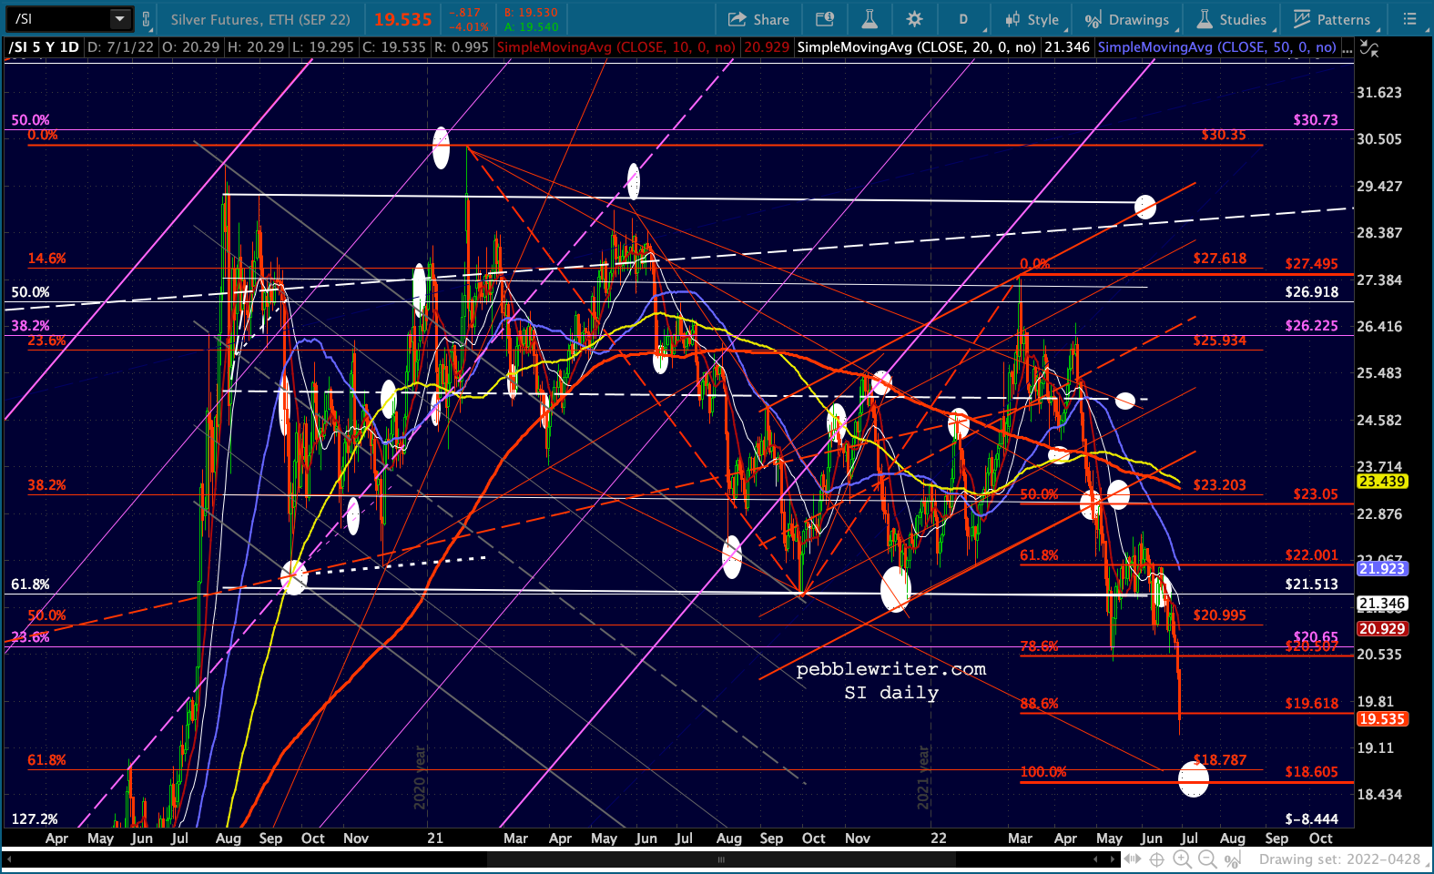Click the yellow 23.439 price axis label
Viewport: 1434px width, 874px height.
coord(1382,482)
